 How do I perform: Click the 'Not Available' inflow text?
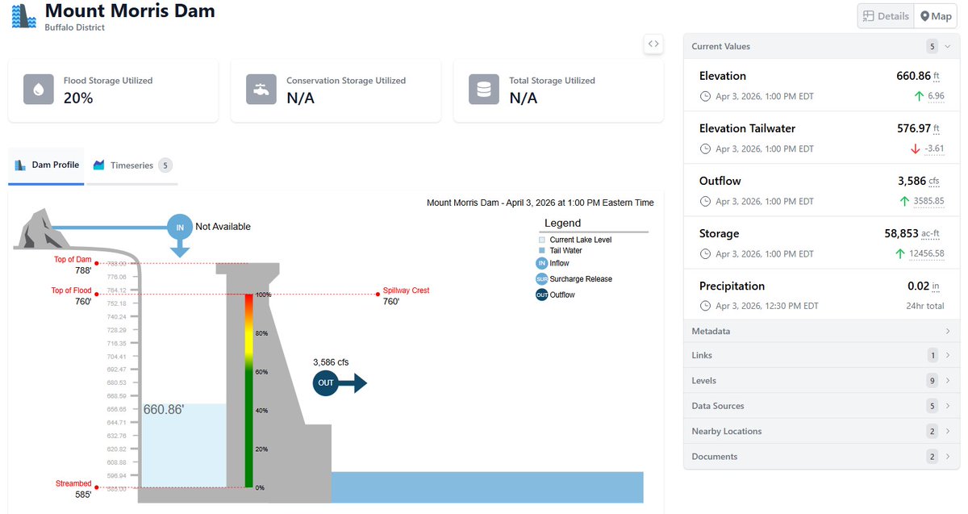pyautogui.click(x=223, y=227)
